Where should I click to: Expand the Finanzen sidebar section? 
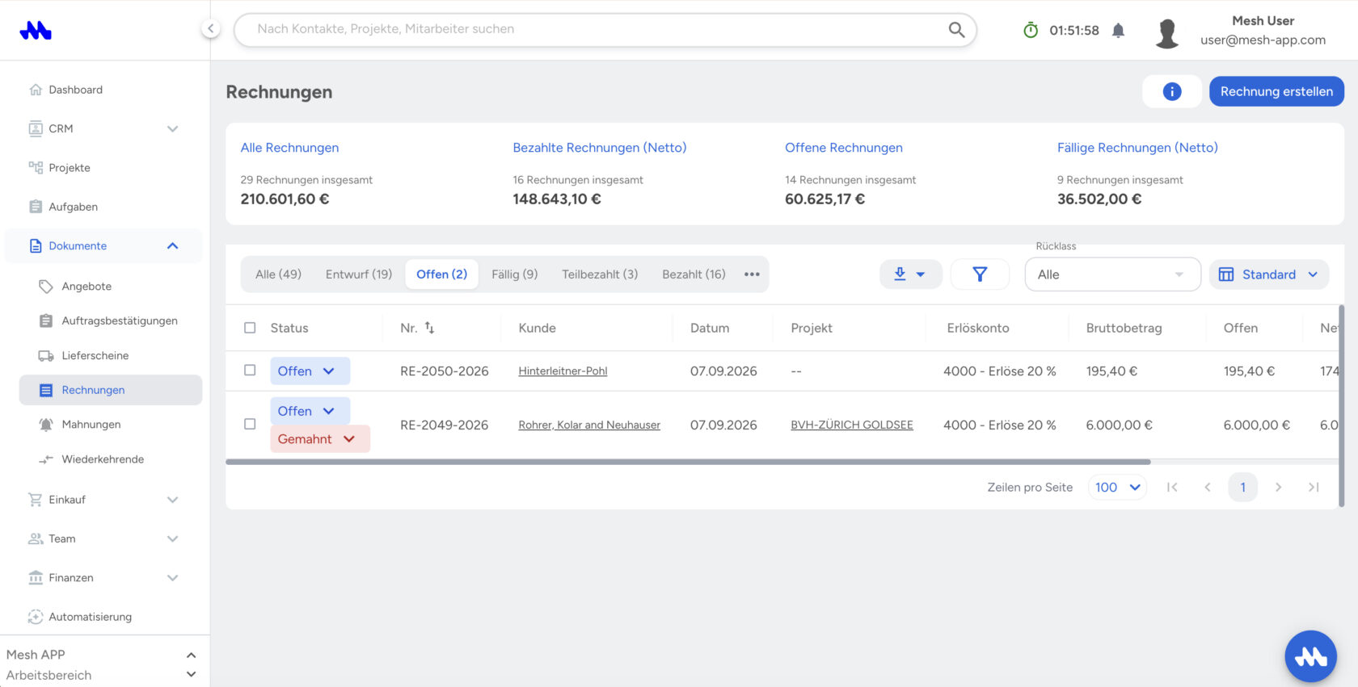pyautogui.click(x=172, y=578)
